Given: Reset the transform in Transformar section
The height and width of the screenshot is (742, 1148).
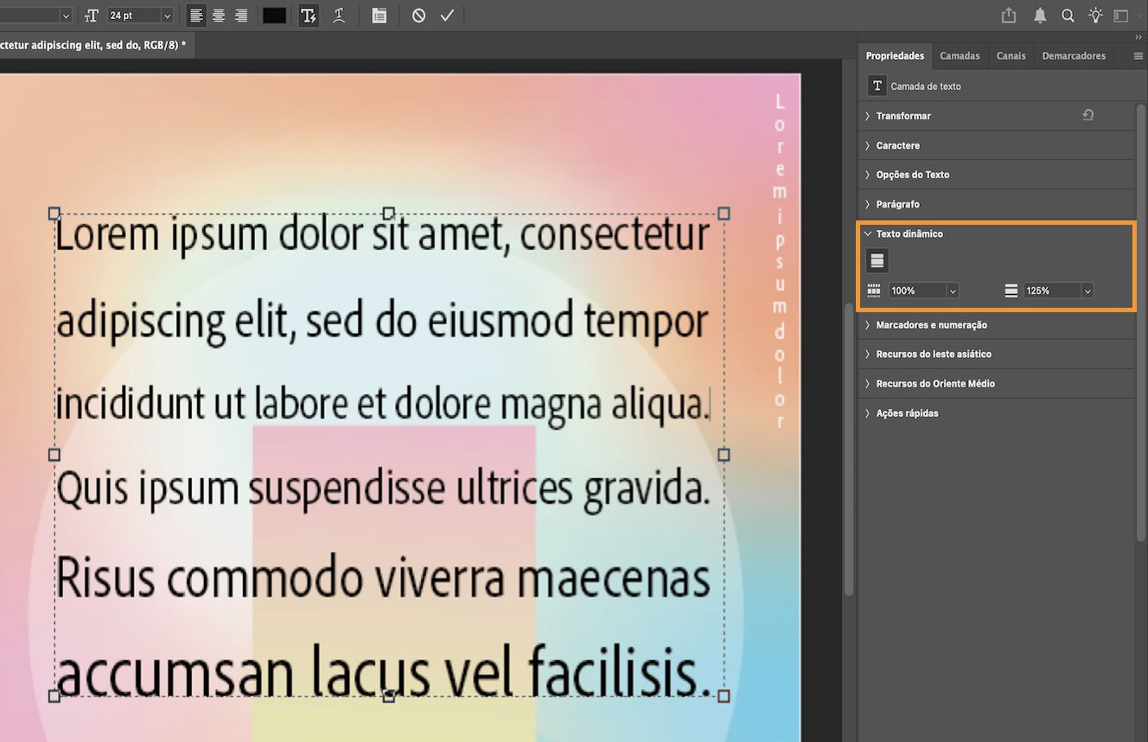Looking at the screenshot, I should pos(1088,115).
